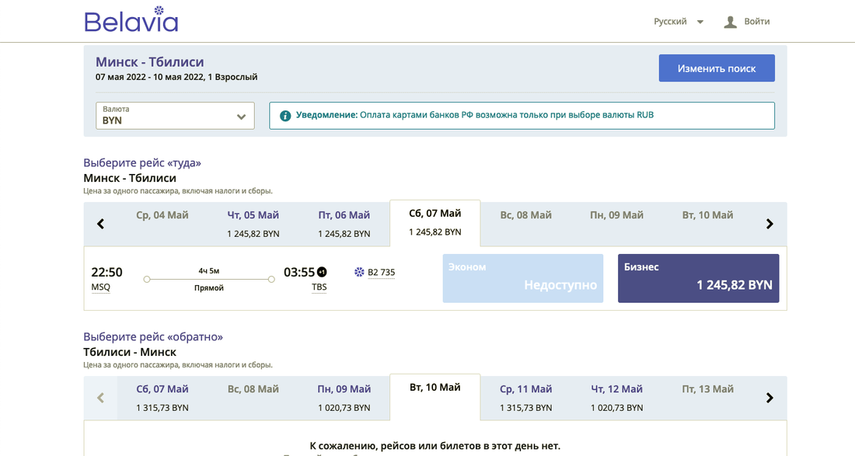
Task: Click the user profile icon
Action: [730, 22]
